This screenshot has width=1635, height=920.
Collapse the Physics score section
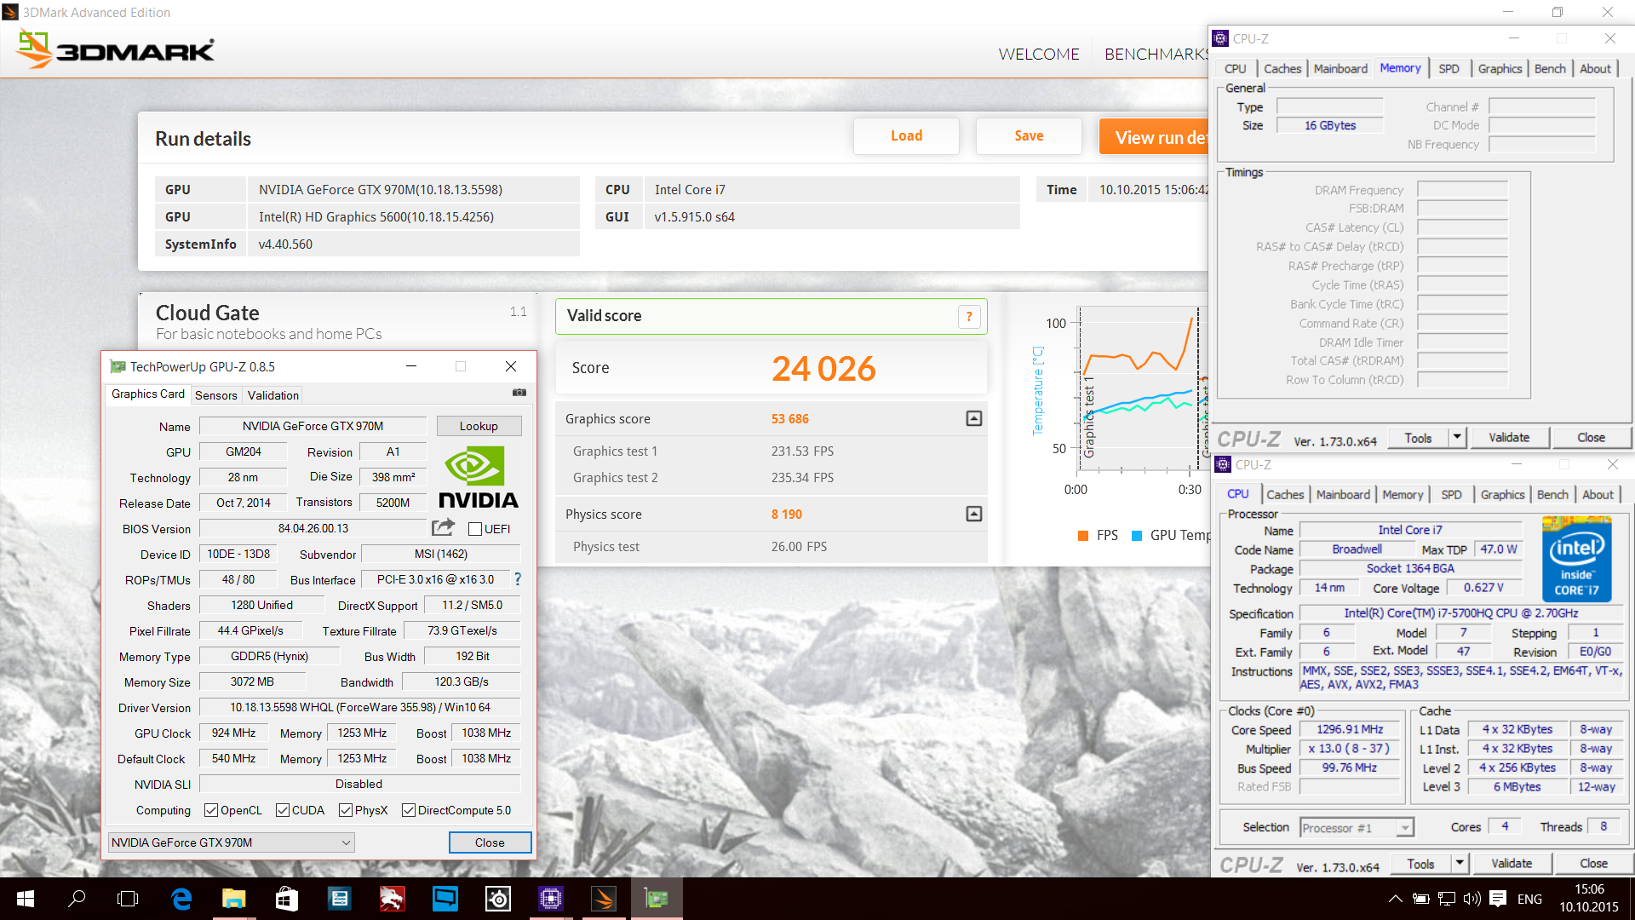(x=974, y=514)
